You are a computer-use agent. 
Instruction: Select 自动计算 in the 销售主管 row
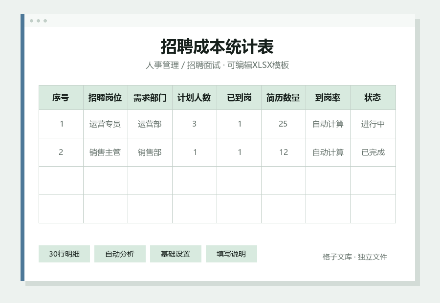click(x=328, y=152)
